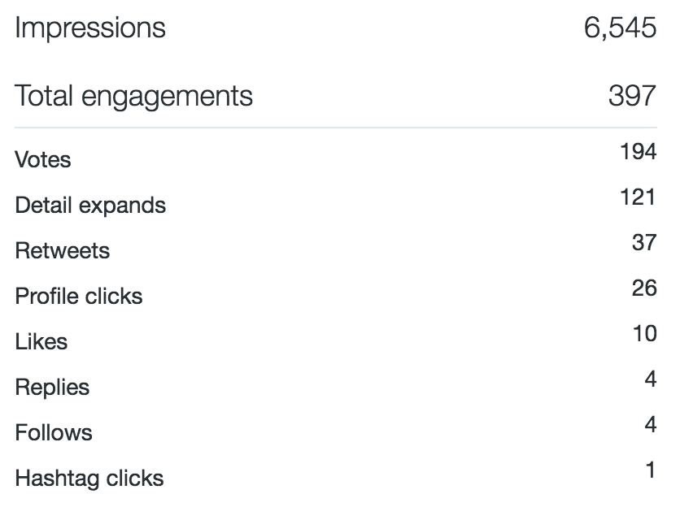Select the 121 detail expands count
680x507 pixels.
(x=638, y=197)
